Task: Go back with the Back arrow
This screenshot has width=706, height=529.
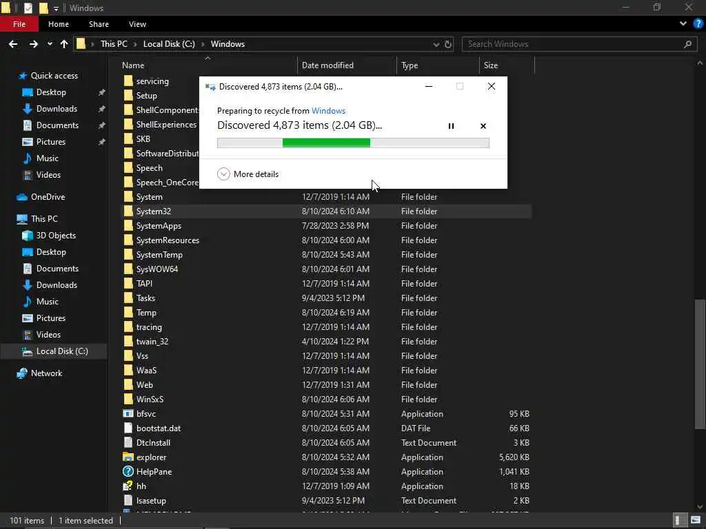Action: point(13,44)
